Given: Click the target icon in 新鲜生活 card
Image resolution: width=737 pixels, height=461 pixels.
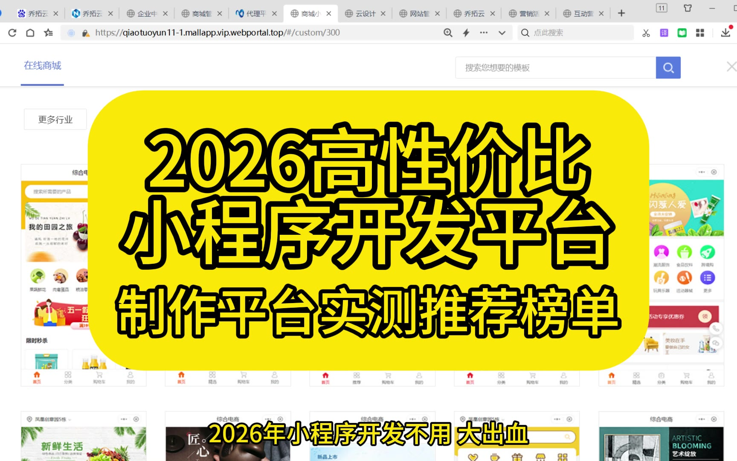Looking at the screenshot, I should [x=136, y=419].
